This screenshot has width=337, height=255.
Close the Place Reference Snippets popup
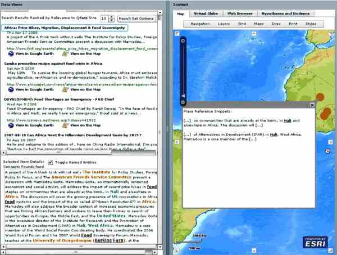click(x=312, y=105)
